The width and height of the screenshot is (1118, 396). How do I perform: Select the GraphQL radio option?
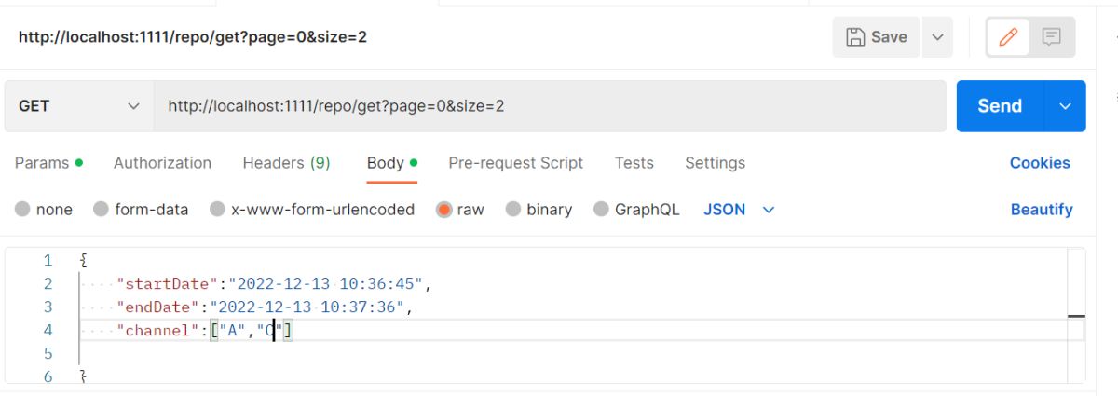pyautogui.click(x=601, y=210)
